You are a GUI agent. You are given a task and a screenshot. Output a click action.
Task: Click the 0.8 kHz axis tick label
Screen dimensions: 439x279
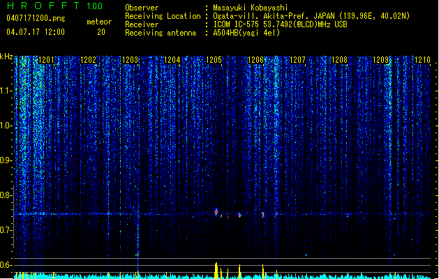6,195
